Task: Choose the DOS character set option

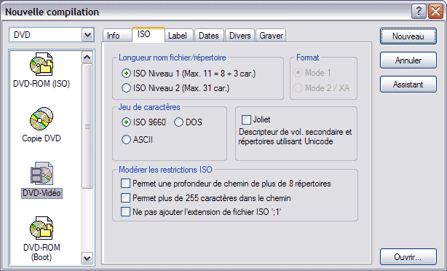Action: [178, 122]
